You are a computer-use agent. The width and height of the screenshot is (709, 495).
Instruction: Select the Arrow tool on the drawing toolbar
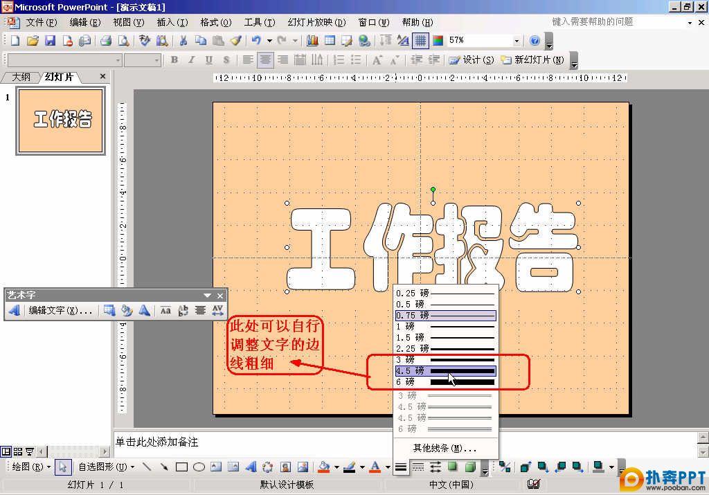(163, 467)
